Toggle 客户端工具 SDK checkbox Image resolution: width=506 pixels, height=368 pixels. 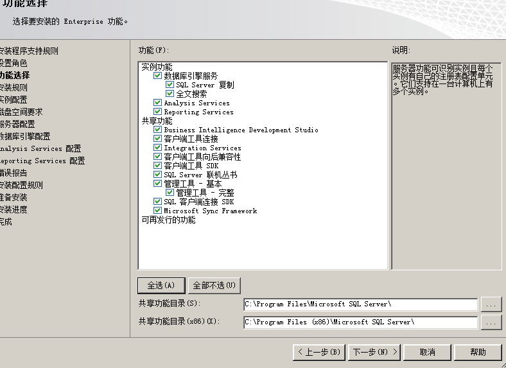click(157, 166)
